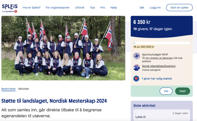The image size is (197, 121).
Task: Click 19 givere, 17 dager igjen text
Action: (153, 29)
